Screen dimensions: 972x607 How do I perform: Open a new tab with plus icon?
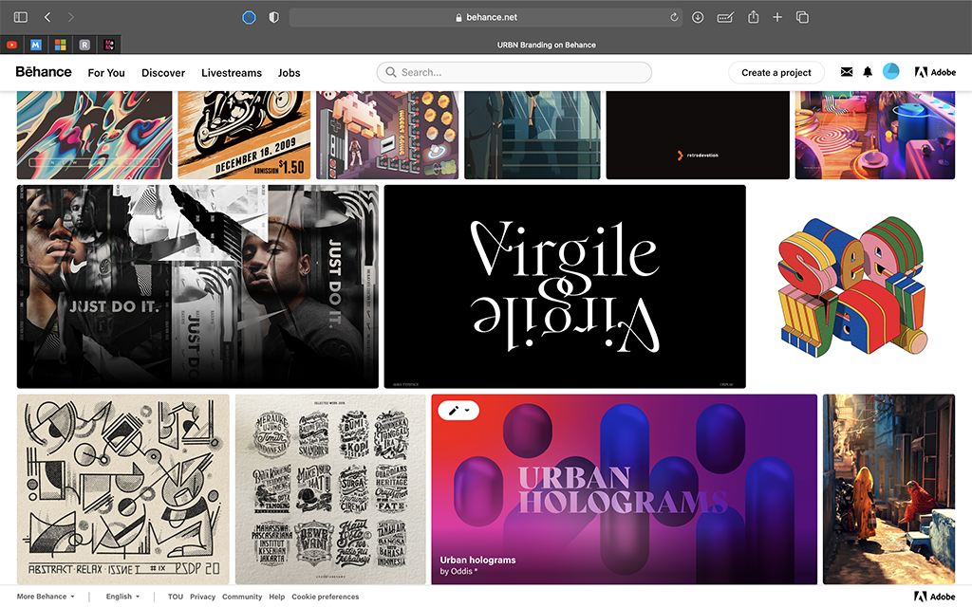tap(777, 17)
